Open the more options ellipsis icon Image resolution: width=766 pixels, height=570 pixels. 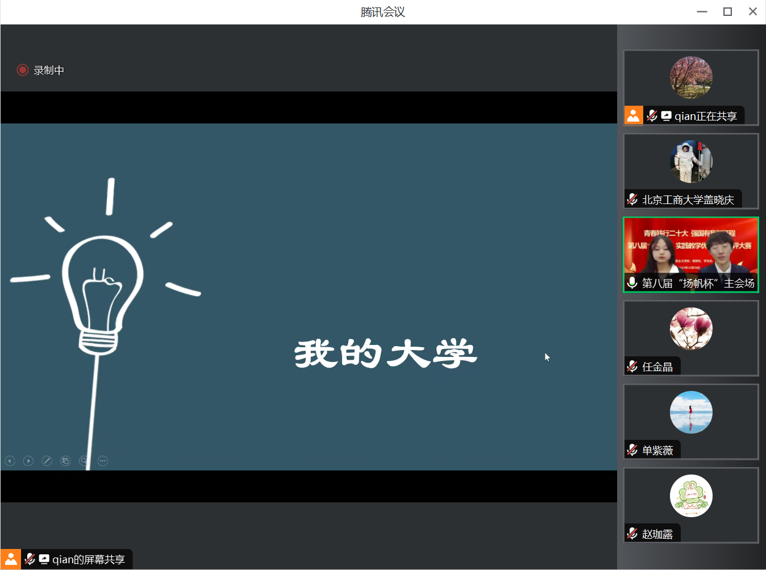coord(102,461)
